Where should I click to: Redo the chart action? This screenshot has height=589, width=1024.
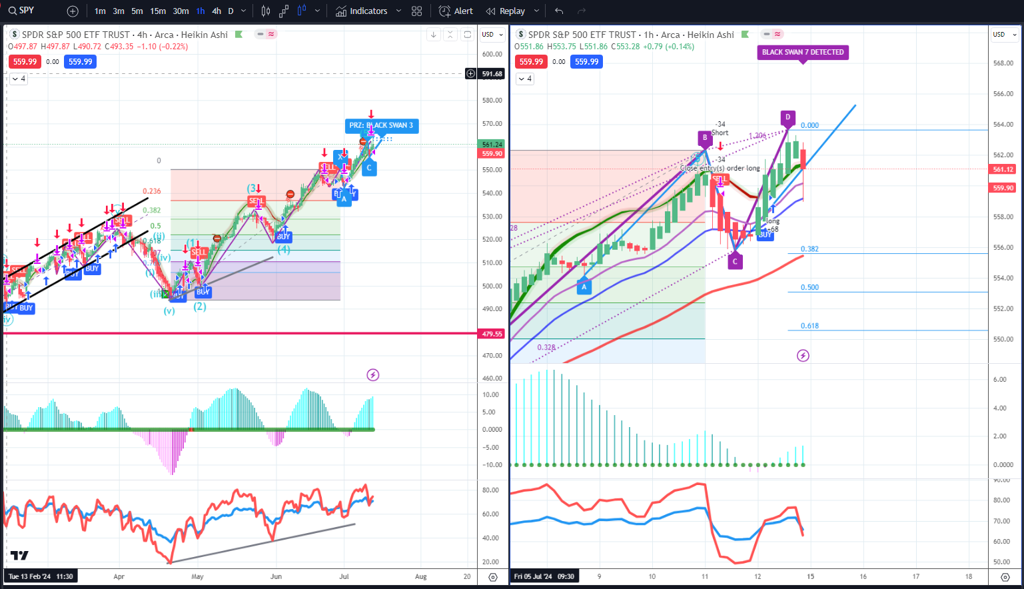[582, 11]
